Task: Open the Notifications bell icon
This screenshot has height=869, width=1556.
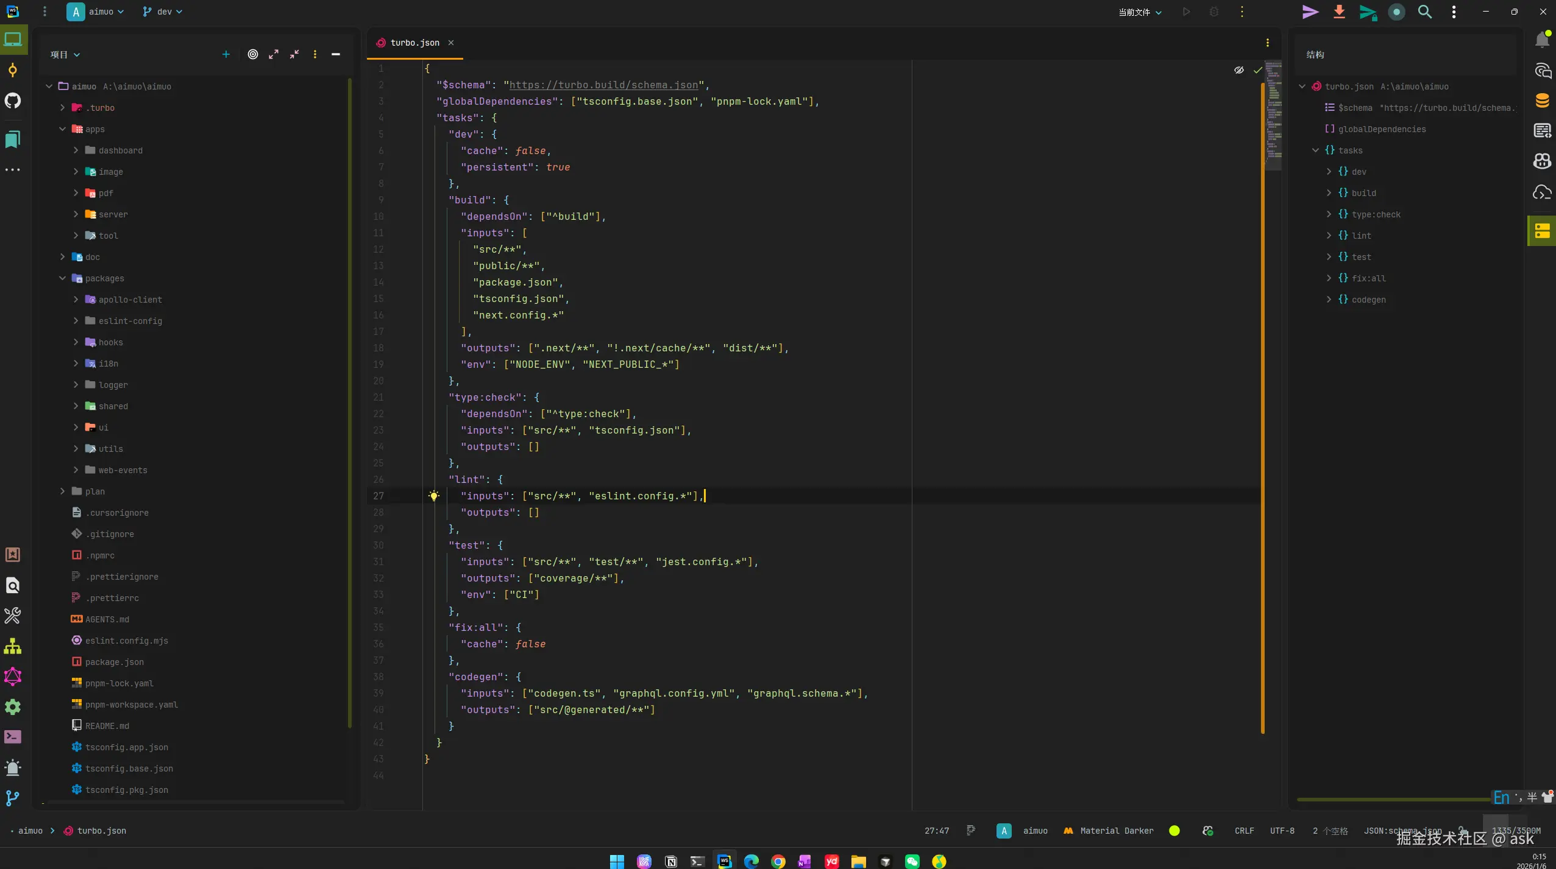Action: pos(1542,40)
